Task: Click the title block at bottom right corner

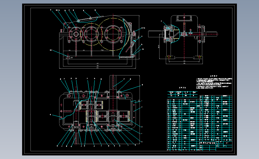Action: point(216,146)
